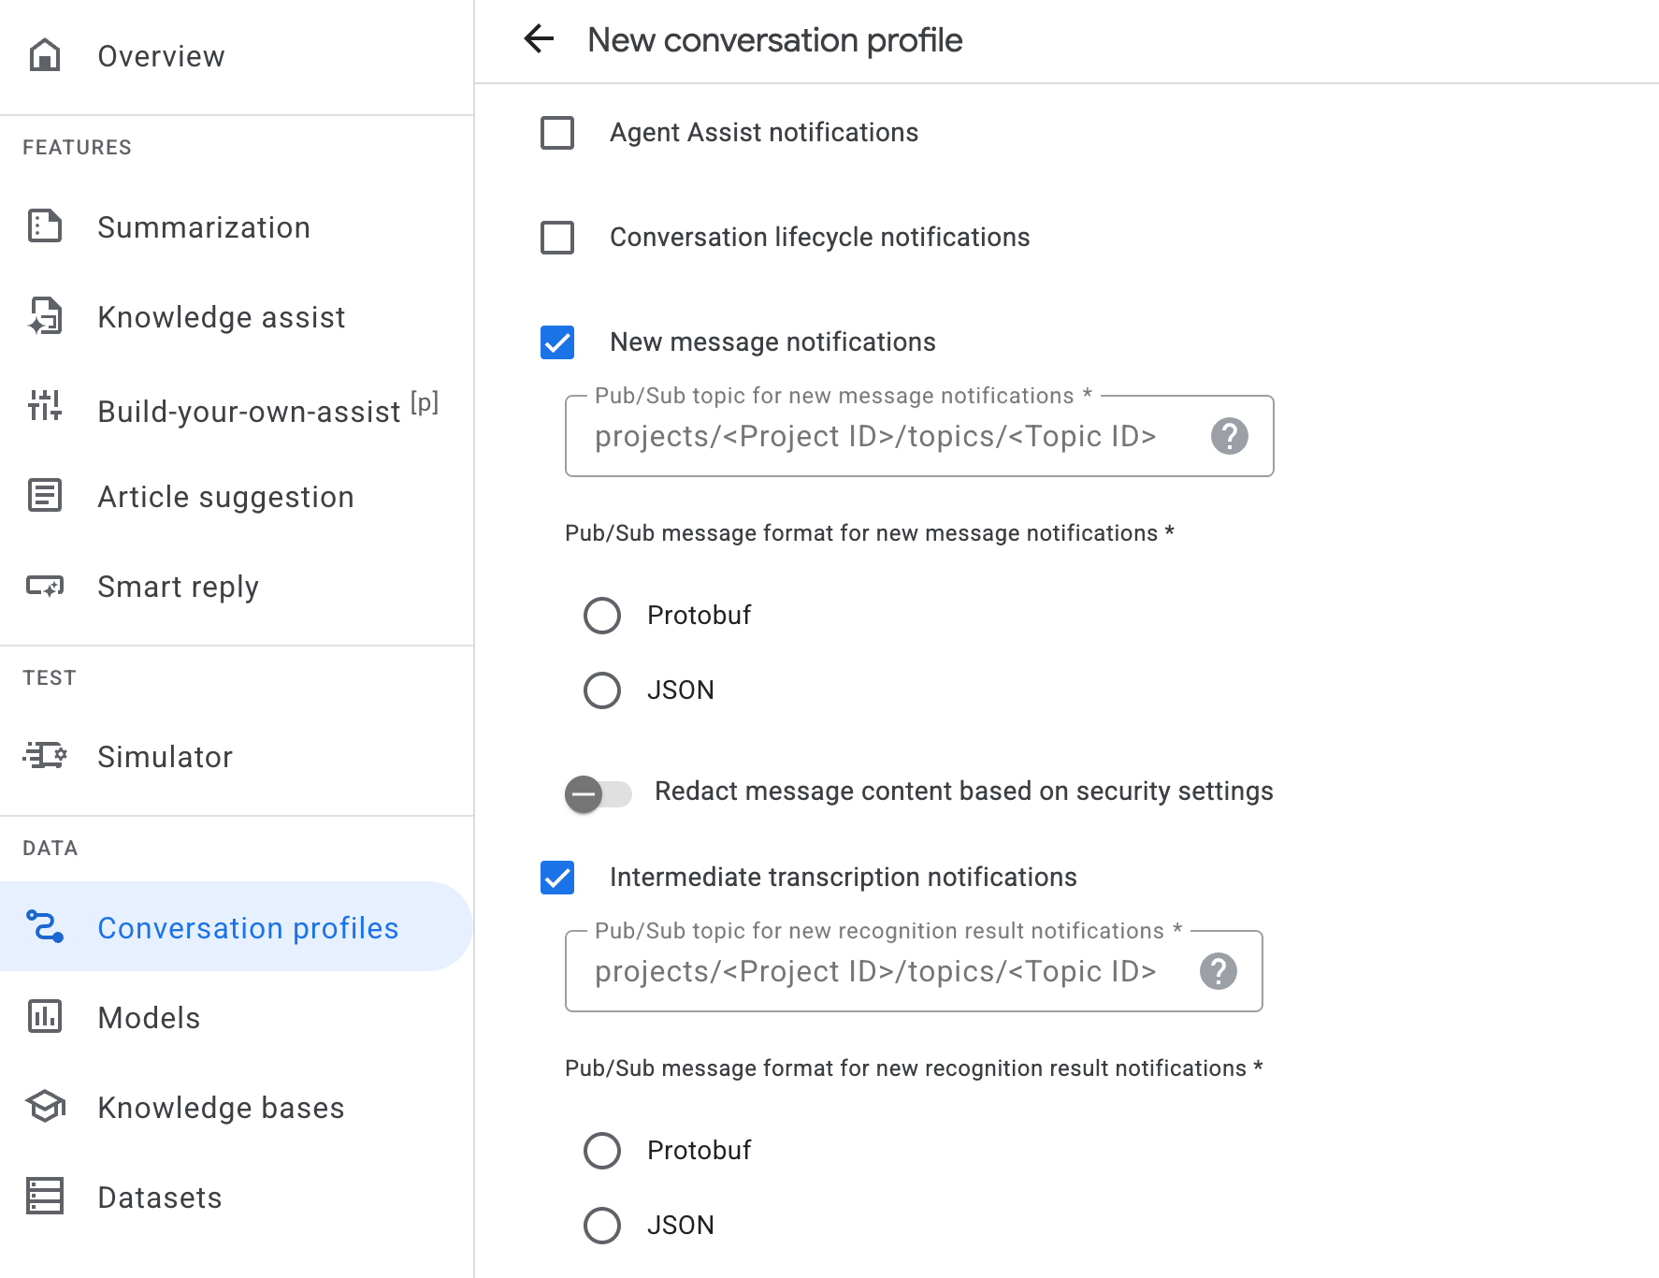Image resolution: width=1659 pixels, height=1278 pixels.
Task: Open the Simulator icon under Test
Action: 45,756
